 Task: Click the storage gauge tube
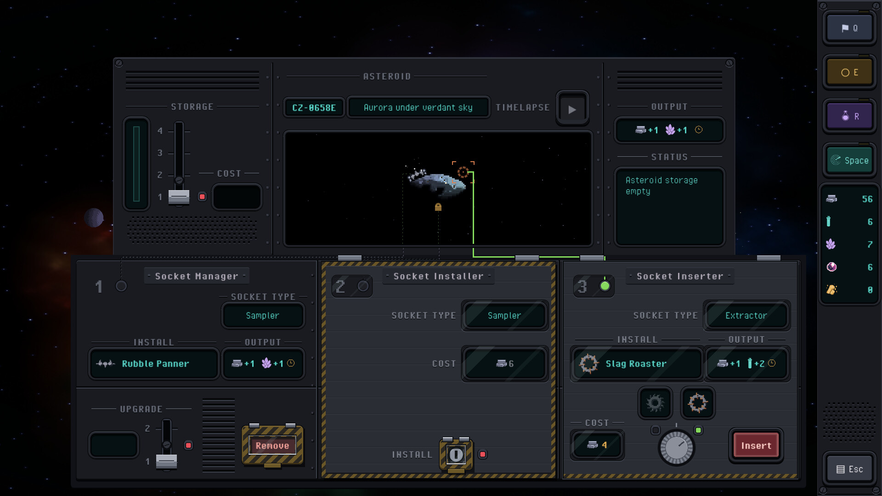tap(136, 163)
